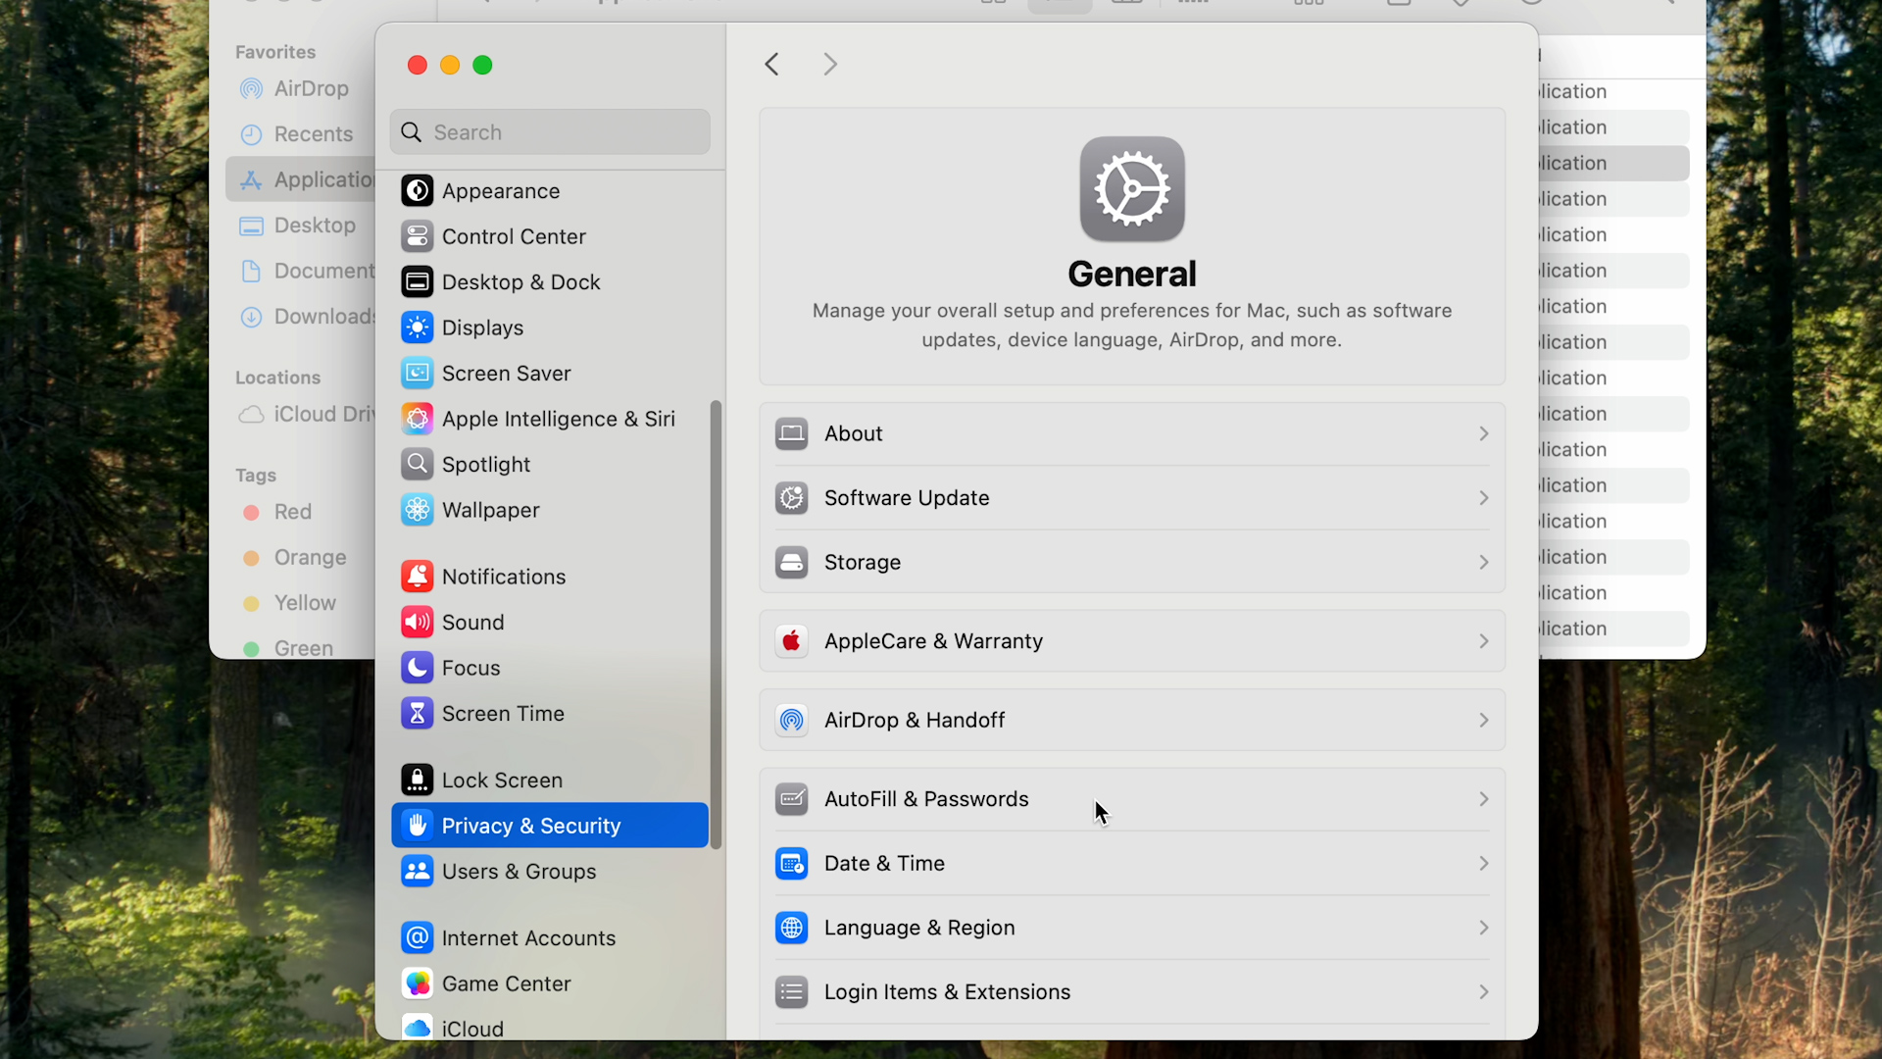This screenshot has width=1882, height=1059.
Task: Click the AutoFill & Passwords icon
Action: (791, 799)
